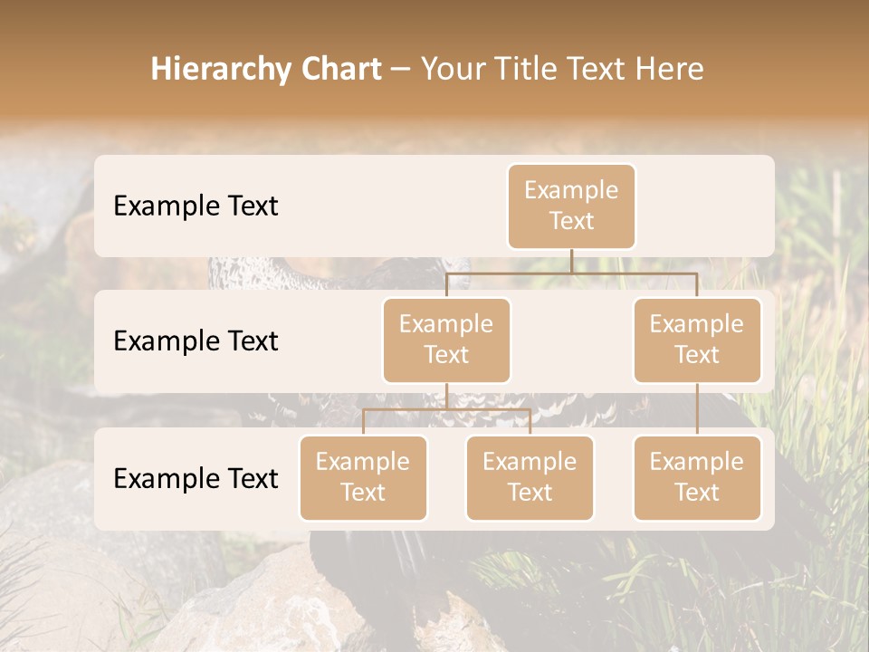Screen dimensions: 869x652
Task: Click the rightmost box in the bottom level
Action: point(697,477)
